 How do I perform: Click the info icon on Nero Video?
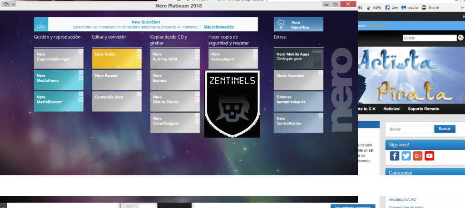click(139, 51)
